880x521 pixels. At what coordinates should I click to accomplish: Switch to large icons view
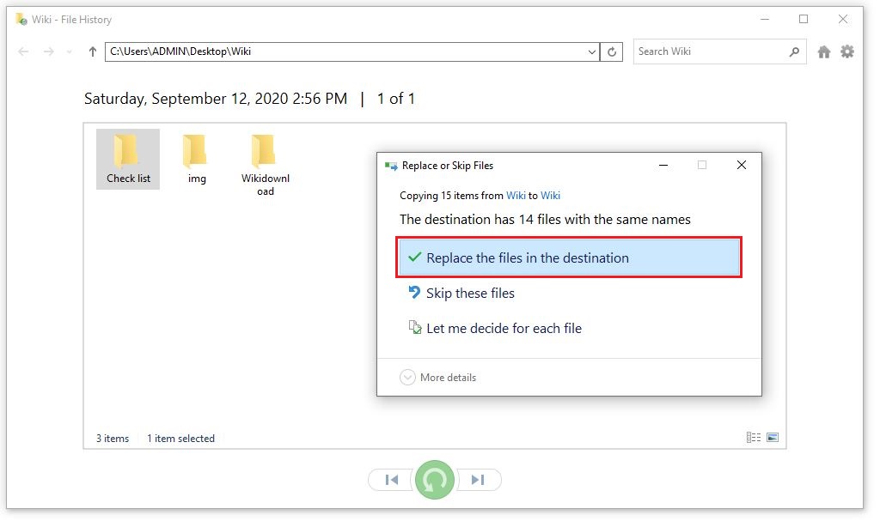tap(773, 438)
